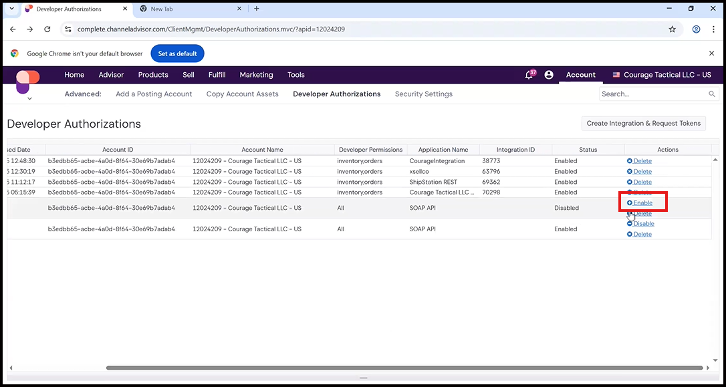Open the notifications bell icon
The height and width of the screenshot is (387, 726).
click(529, 75)
